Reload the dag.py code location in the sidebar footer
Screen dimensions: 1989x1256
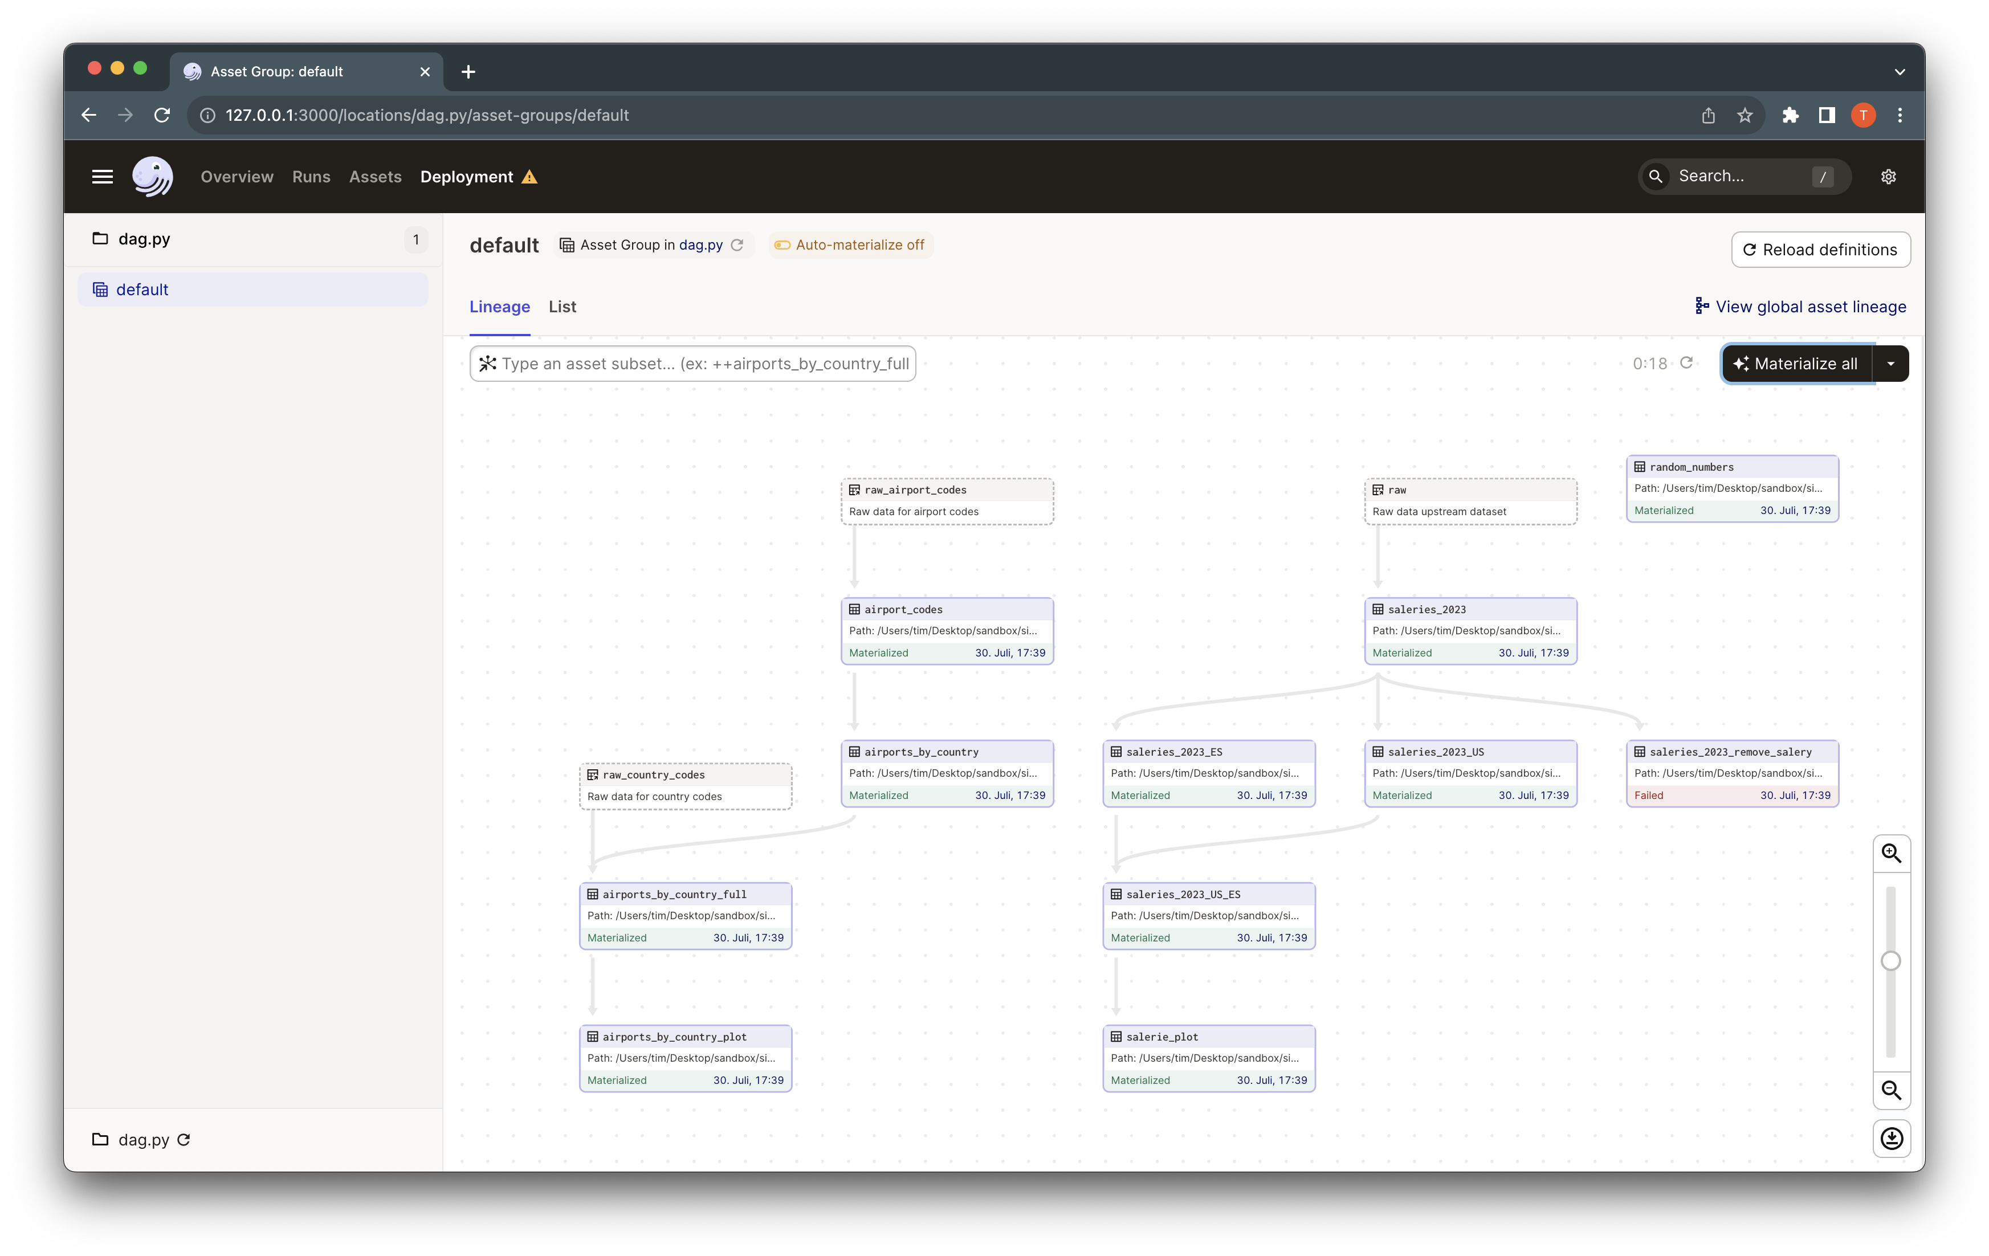pyautogui.click(x=184, y=1140)
